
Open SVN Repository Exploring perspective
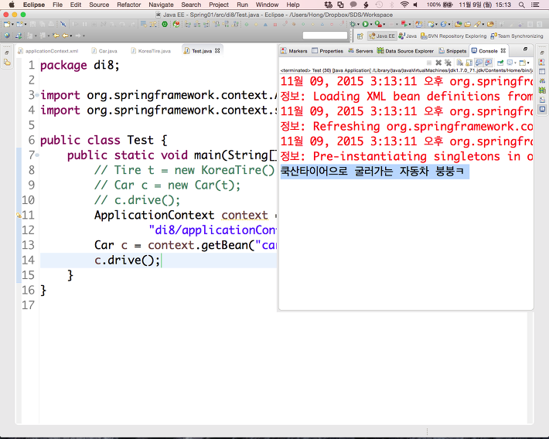[453, 36]
